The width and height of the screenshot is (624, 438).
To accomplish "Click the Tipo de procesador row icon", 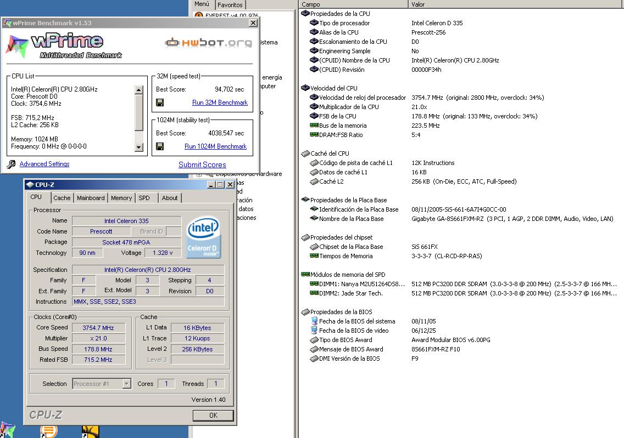I will tap(314, 23).
